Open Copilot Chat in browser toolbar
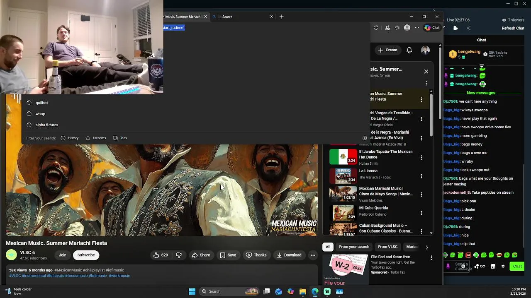The height and width of the screenshot is (298, 531). (432, 28)
